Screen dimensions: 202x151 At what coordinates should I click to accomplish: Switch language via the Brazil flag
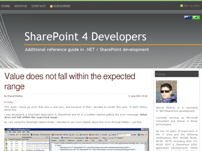(x=196, y=17)
